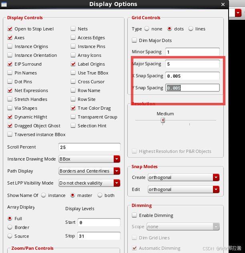Click the X Snap Spacing field
The width and height of the screenshot is (245, 253).
tap(193, 76)
